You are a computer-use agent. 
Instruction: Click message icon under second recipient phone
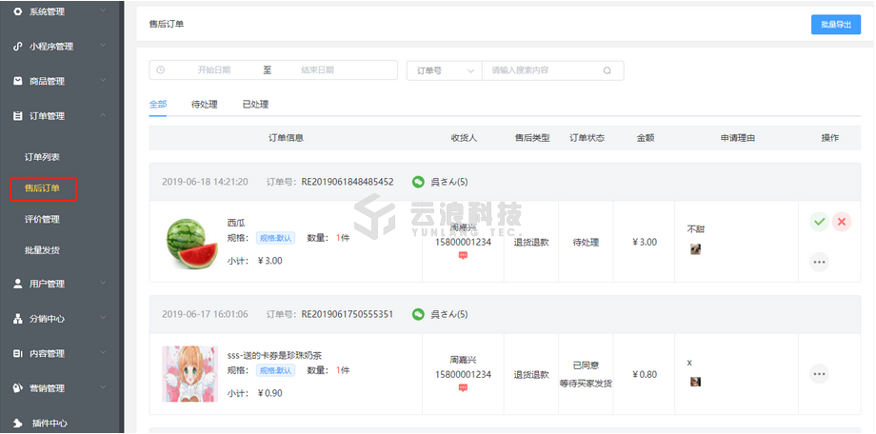[463, 387]
